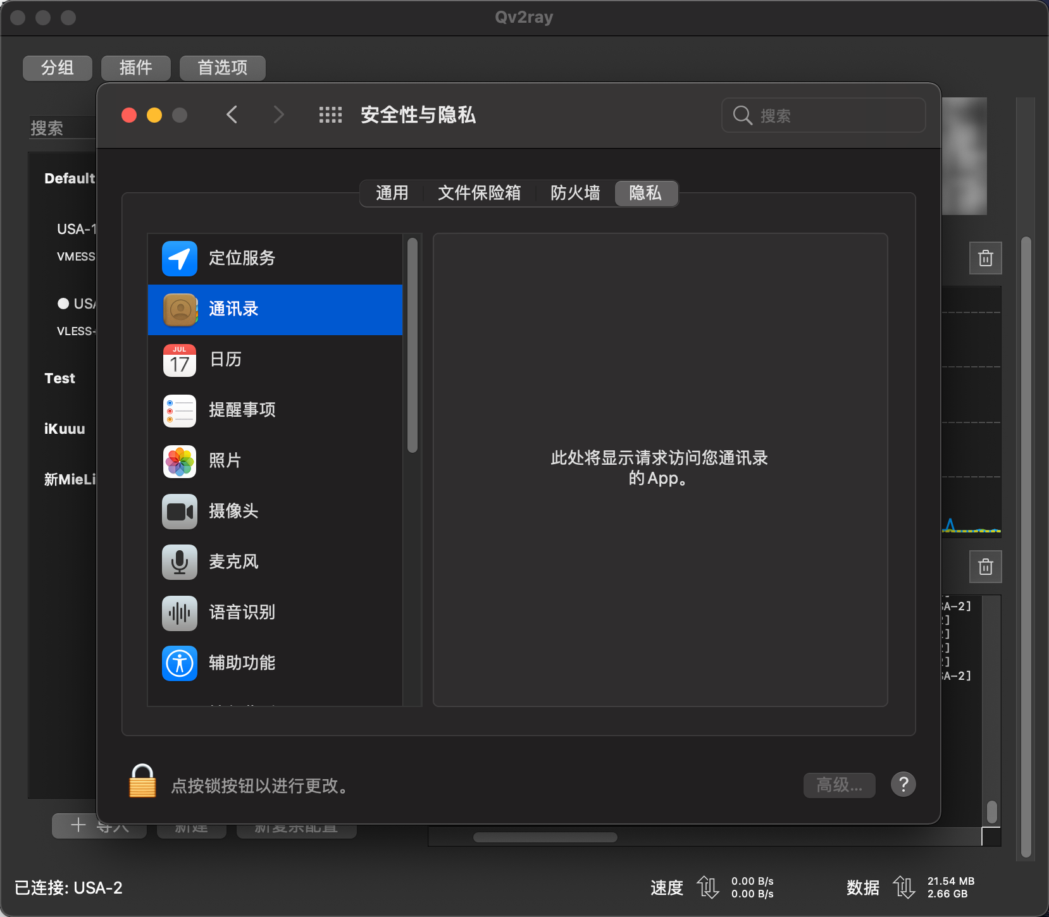Image resolution: width=1049 pixels, height=917 pixels.
Task: Go back with the left chevron
Action: click(x=232, y=115)
